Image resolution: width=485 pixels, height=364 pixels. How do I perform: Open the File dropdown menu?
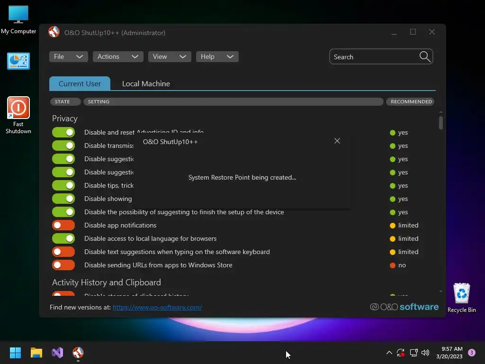click(x=68, y=57)
